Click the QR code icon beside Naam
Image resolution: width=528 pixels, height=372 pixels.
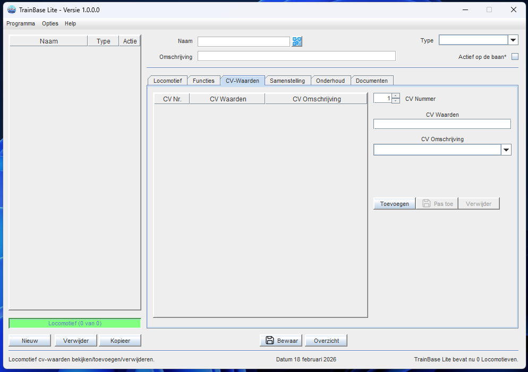coord(297,41)
